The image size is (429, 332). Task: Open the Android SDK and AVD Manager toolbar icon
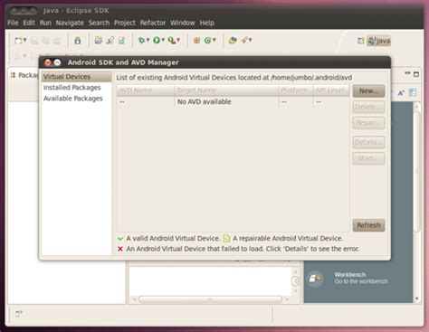[78, 40]
